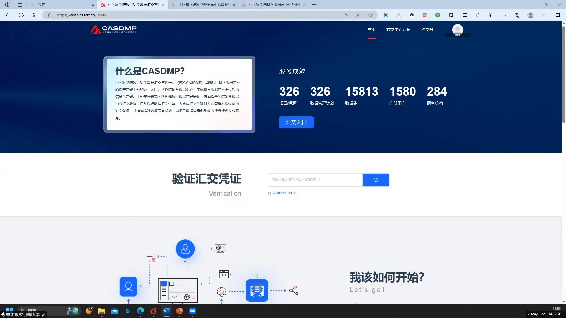The width and height of the screenshot is (566, 318).
Task: Open the 控制台 navigation item
Action: click(x=427, y=29)
